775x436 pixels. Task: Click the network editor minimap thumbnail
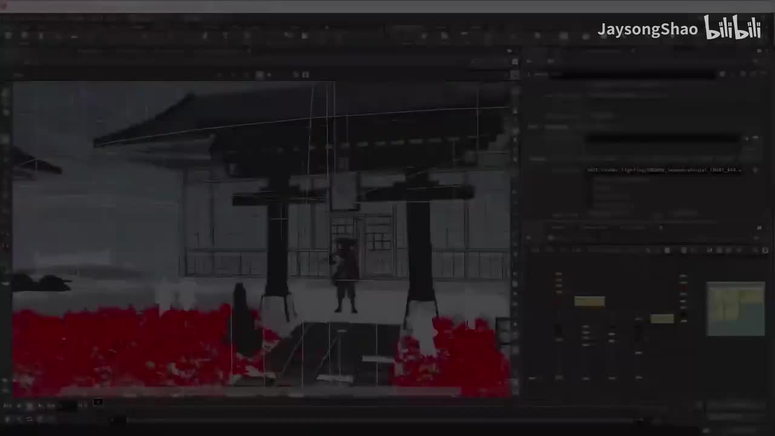coord(736,308)
